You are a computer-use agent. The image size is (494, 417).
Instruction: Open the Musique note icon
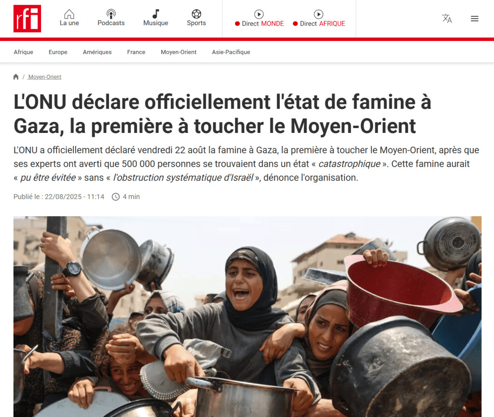pos(156,14)
